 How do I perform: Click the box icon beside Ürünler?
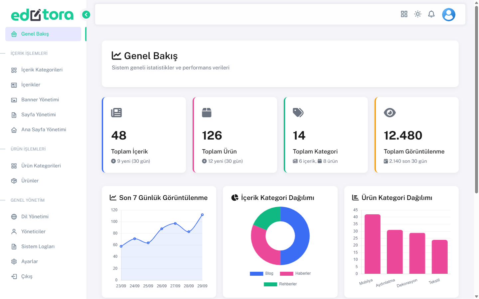coord(14,181)
